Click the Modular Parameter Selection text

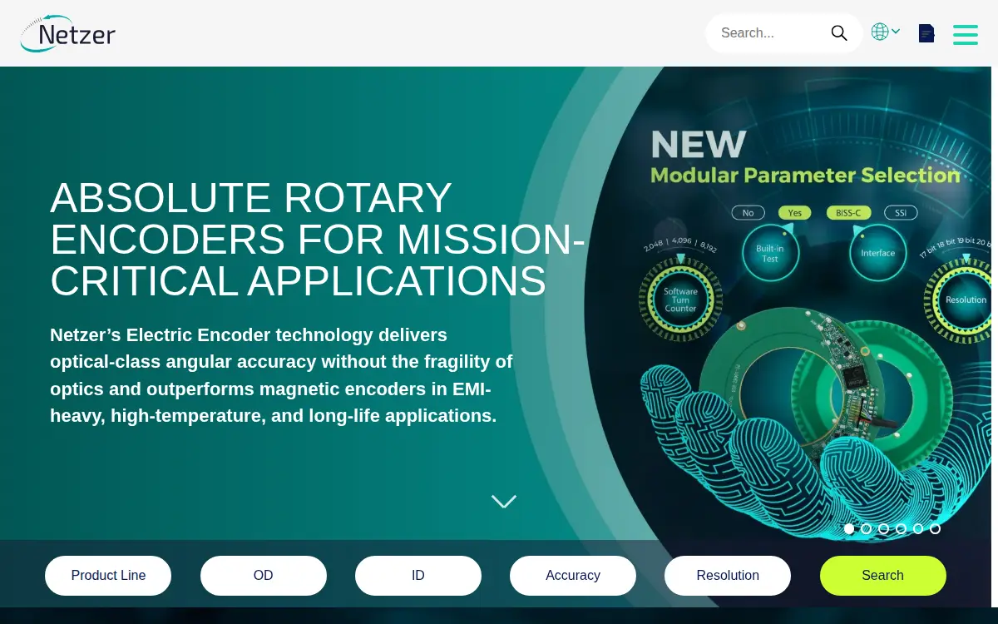click(x=805, y=176)
